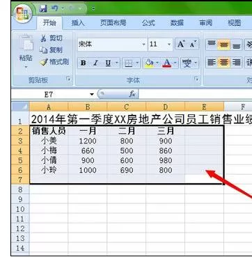Click the Office button logo
Viewport: 252px width, 257px height.
point(23,13)
